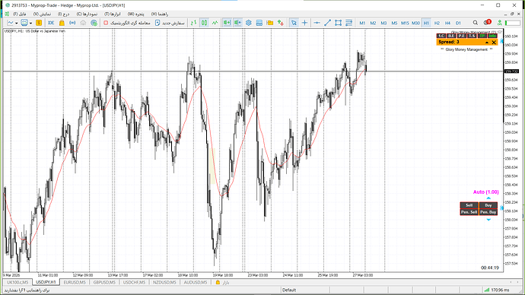This screenshot has height=295, width=525.
Task: Launch the MetaEditor IDE icon
Action: (x=51, y=23)
